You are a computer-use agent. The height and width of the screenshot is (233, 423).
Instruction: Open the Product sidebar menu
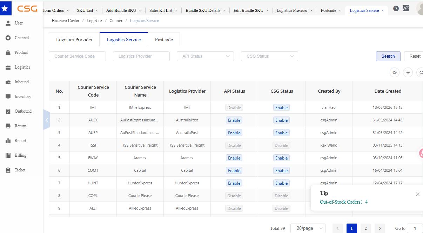click(21, 52)
